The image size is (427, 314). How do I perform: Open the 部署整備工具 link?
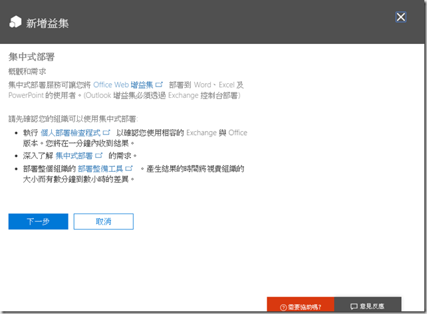point(100,169)
